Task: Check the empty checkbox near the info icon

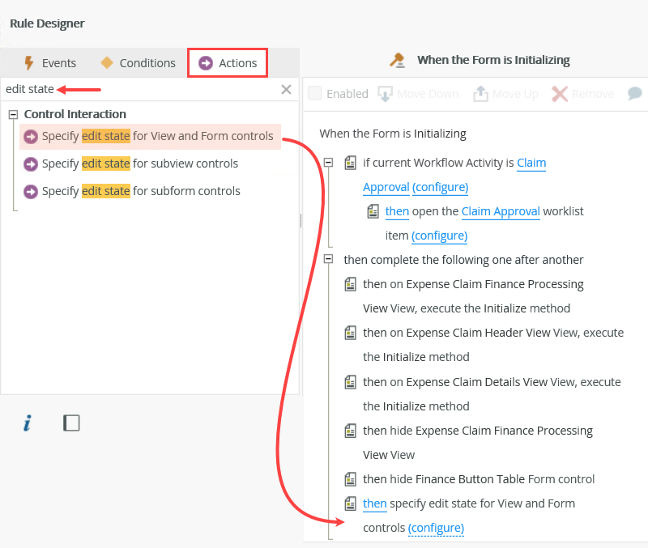Action: coord(71,423)
